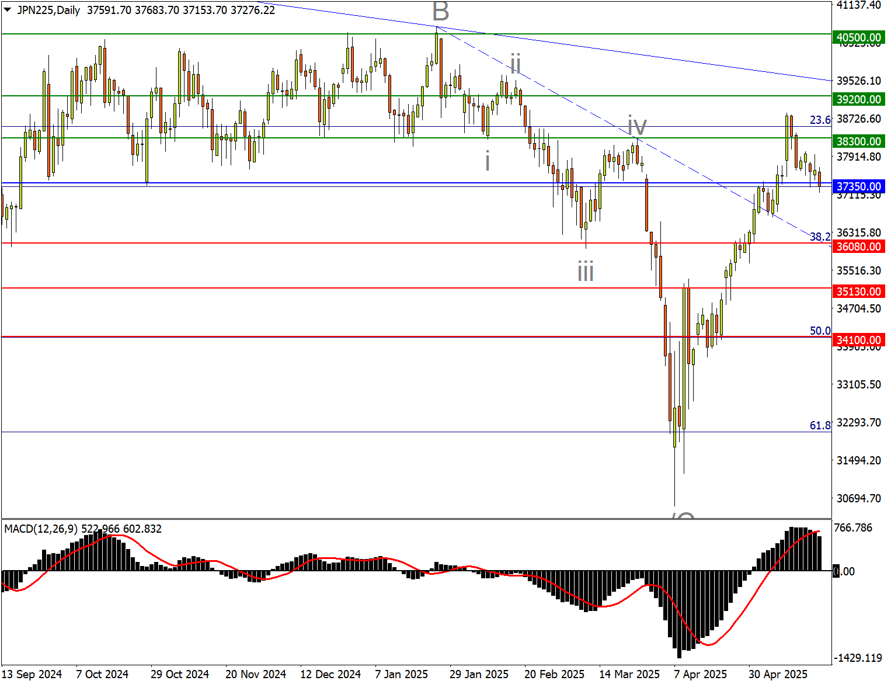Click the 40500.00 green price level label

(x=858, y=38)
